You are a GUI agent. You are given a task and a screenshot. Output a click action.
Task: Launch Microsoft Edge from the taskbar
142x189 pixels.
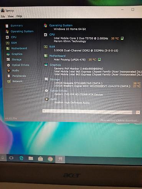(21, 158)
